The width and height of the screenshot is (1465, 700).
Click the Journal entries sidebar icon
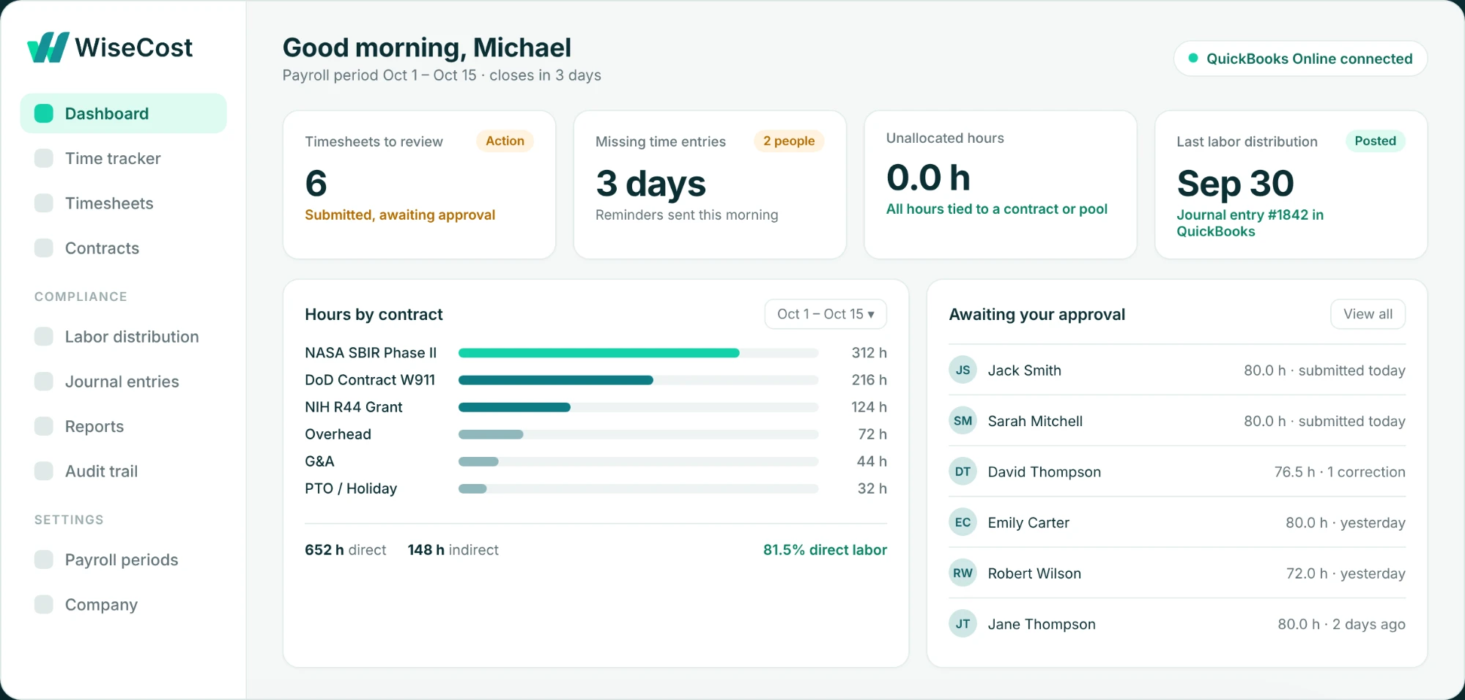pos(44,381)
